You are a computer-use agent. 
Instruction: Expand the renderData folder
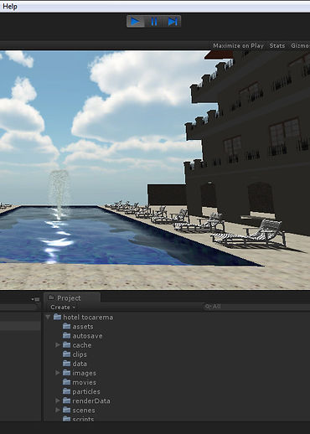pyautogui.click(x=58, y=400)
